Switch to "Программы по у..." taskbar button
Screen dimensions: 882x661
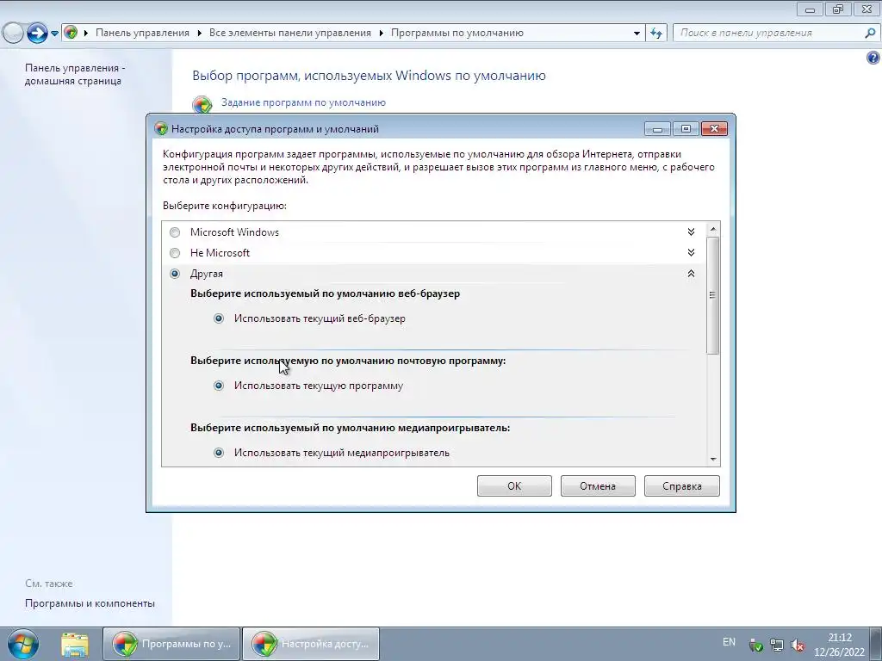click(x=171, y=644)
